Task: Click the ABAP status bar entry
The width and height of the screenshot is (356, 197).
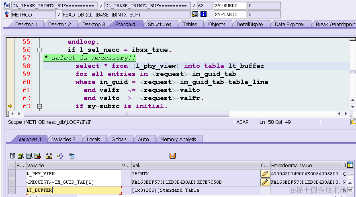Action: 242,122
